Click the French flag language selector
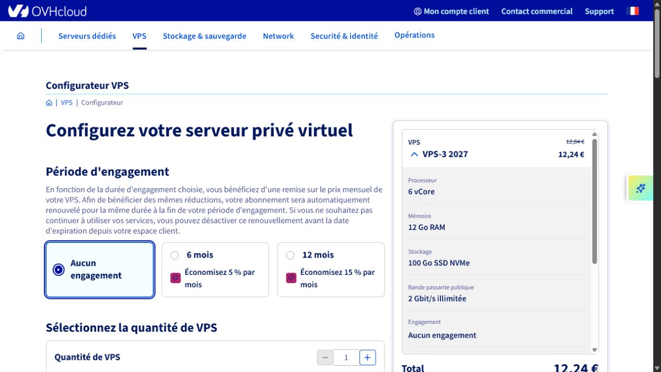The width and height of the screenshot is (661, 372). [x=632, y=11]
